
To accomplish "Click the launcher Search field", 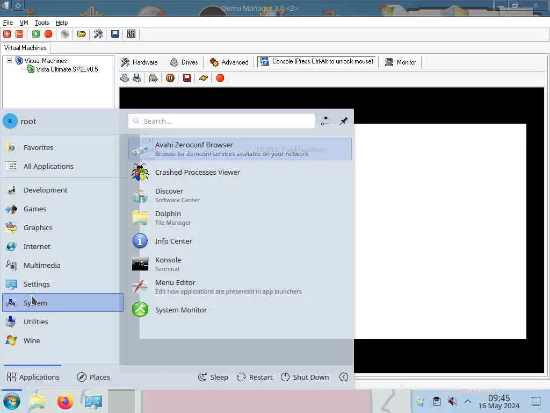I will pyautogui.click(x=221, y=121).
